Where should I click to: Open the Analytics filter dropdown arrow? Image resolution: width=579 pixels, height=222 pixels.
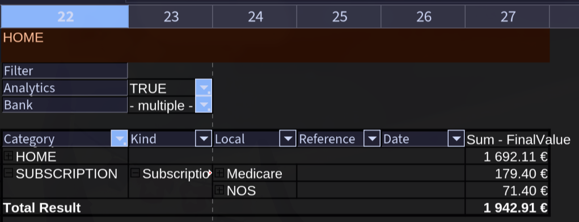point(204,88)
